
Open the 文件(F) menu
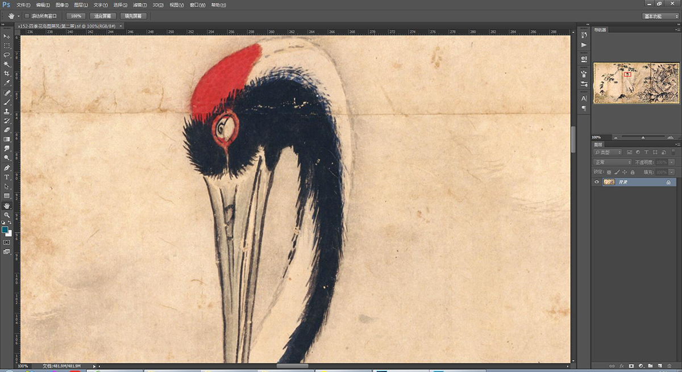[x=24, y=5]
